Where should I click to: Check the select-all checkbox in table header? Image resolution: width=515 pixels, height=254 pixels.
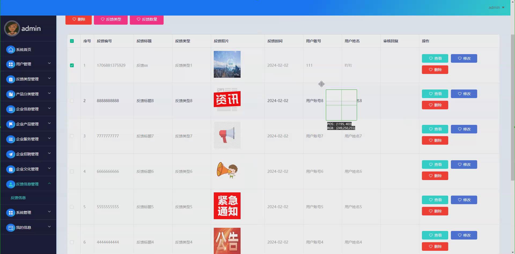[x=72, y=41]
